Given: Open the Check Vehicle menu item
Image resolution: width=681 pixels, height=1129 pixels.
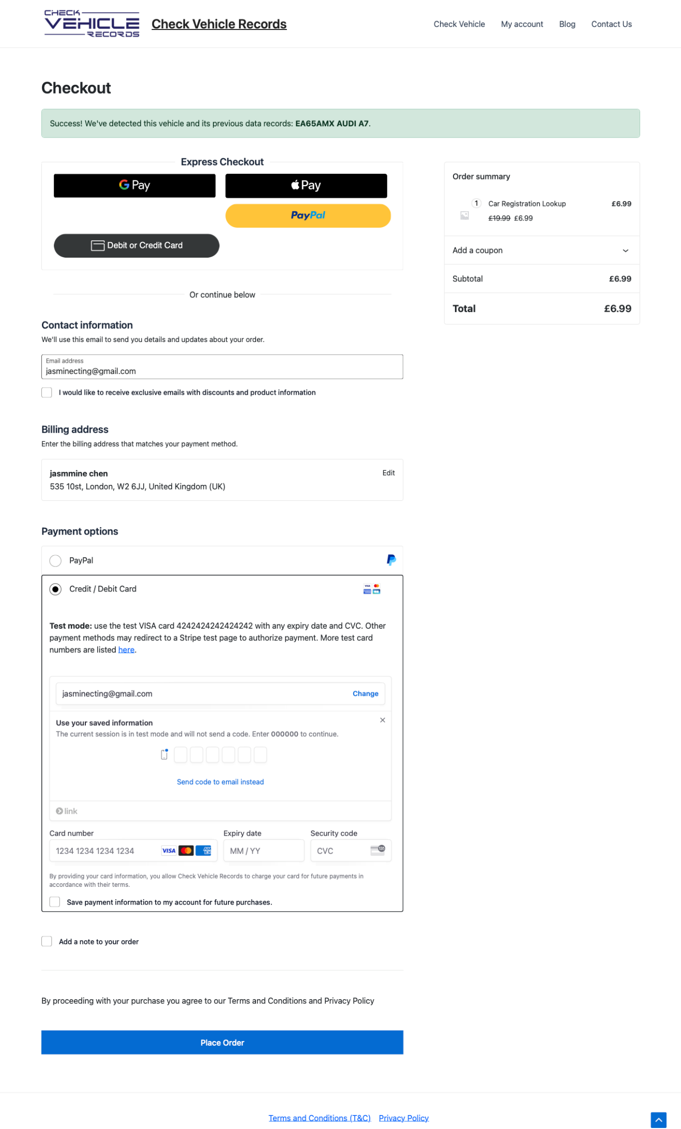Looking at the screenshot, I should [459, 24].
